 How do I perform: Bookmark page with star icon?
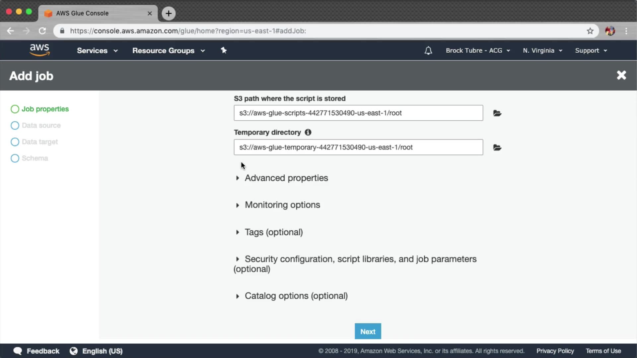pos(590,31)
